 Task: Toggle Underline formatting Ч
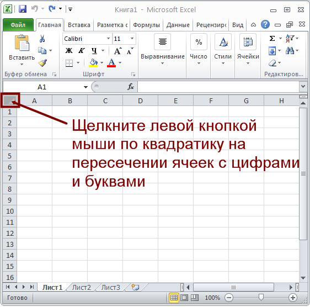pos(94,51)
